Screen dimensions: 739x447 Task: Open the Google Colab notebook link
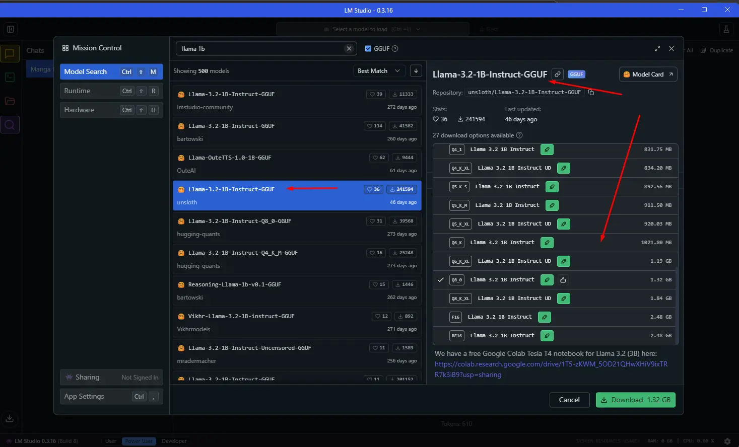(551, 369)
